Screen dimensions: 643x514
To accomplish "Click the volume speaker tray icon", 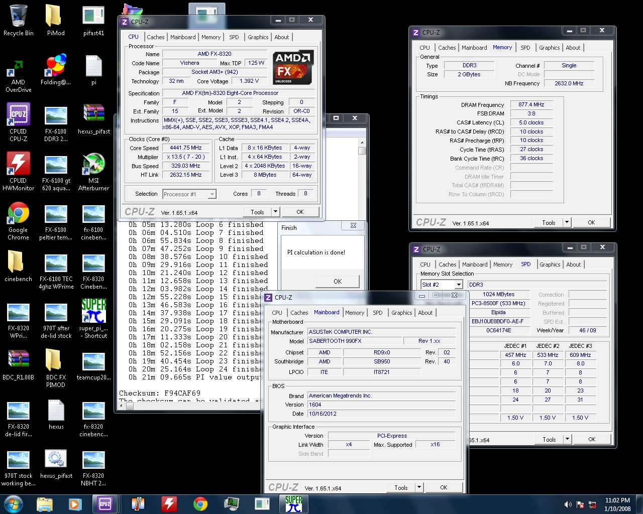I will (x=568, y=504).
